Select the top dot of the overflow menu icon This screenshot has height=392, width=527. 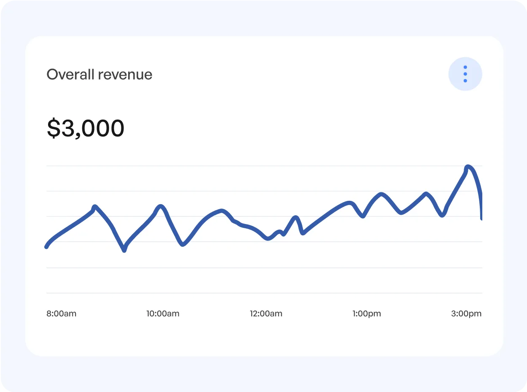click(465, 67)
